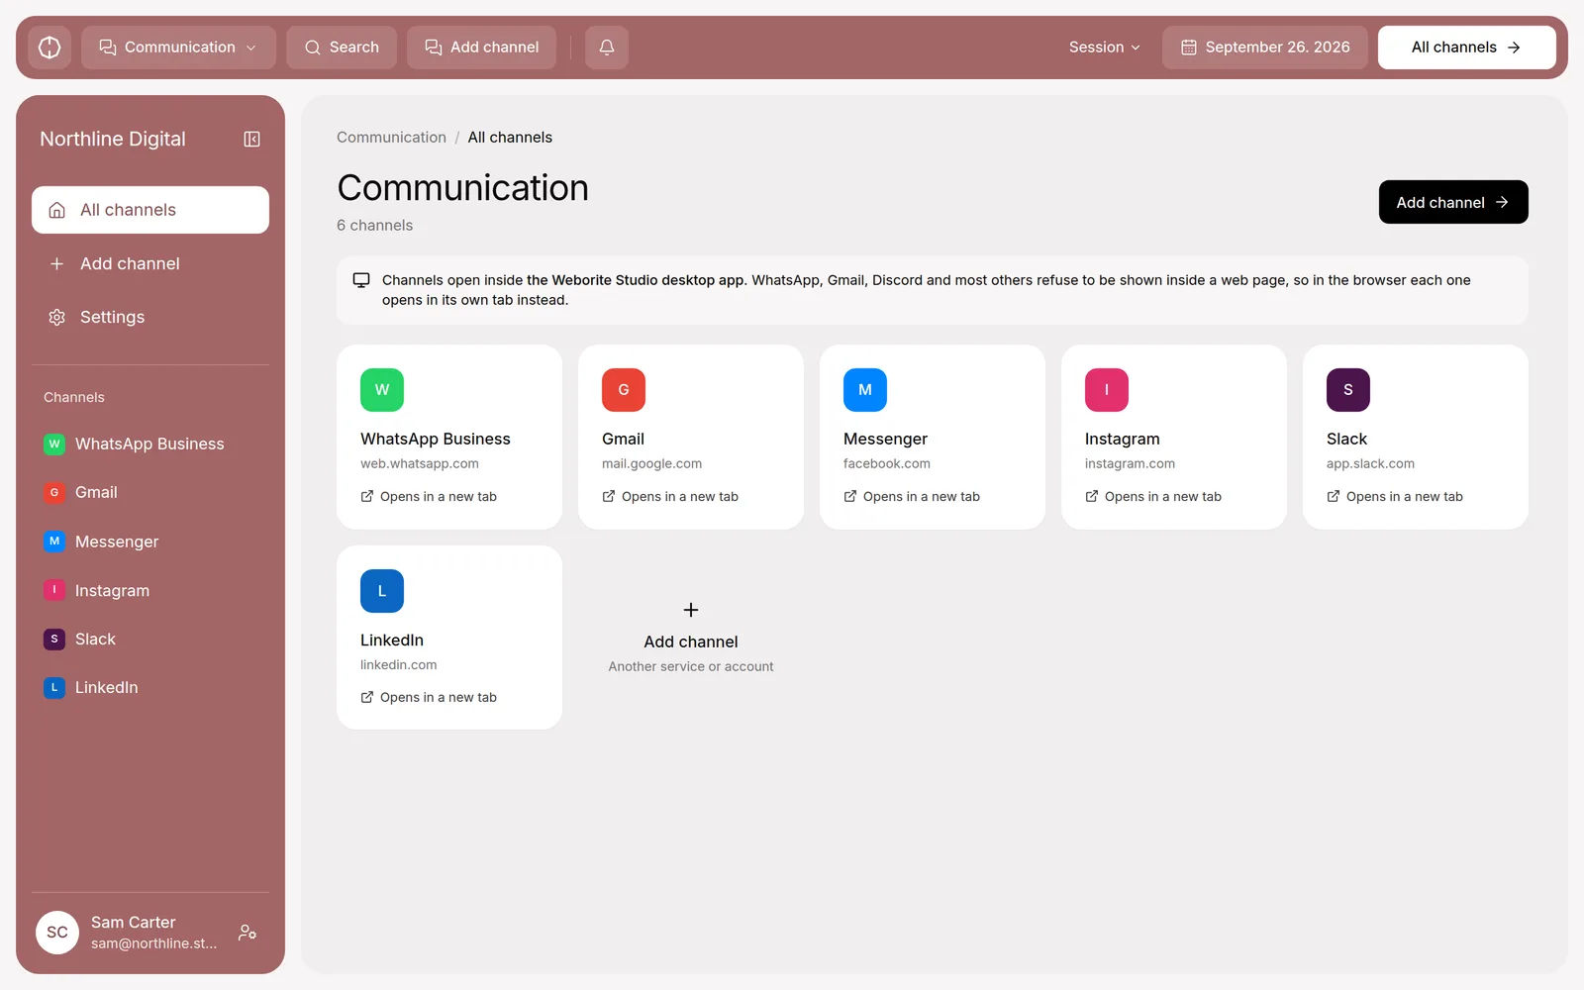Click blue M icon on Messenger card
This screenshot has width=1584, height=990.
pyautogui.click(x=865, y=390)
